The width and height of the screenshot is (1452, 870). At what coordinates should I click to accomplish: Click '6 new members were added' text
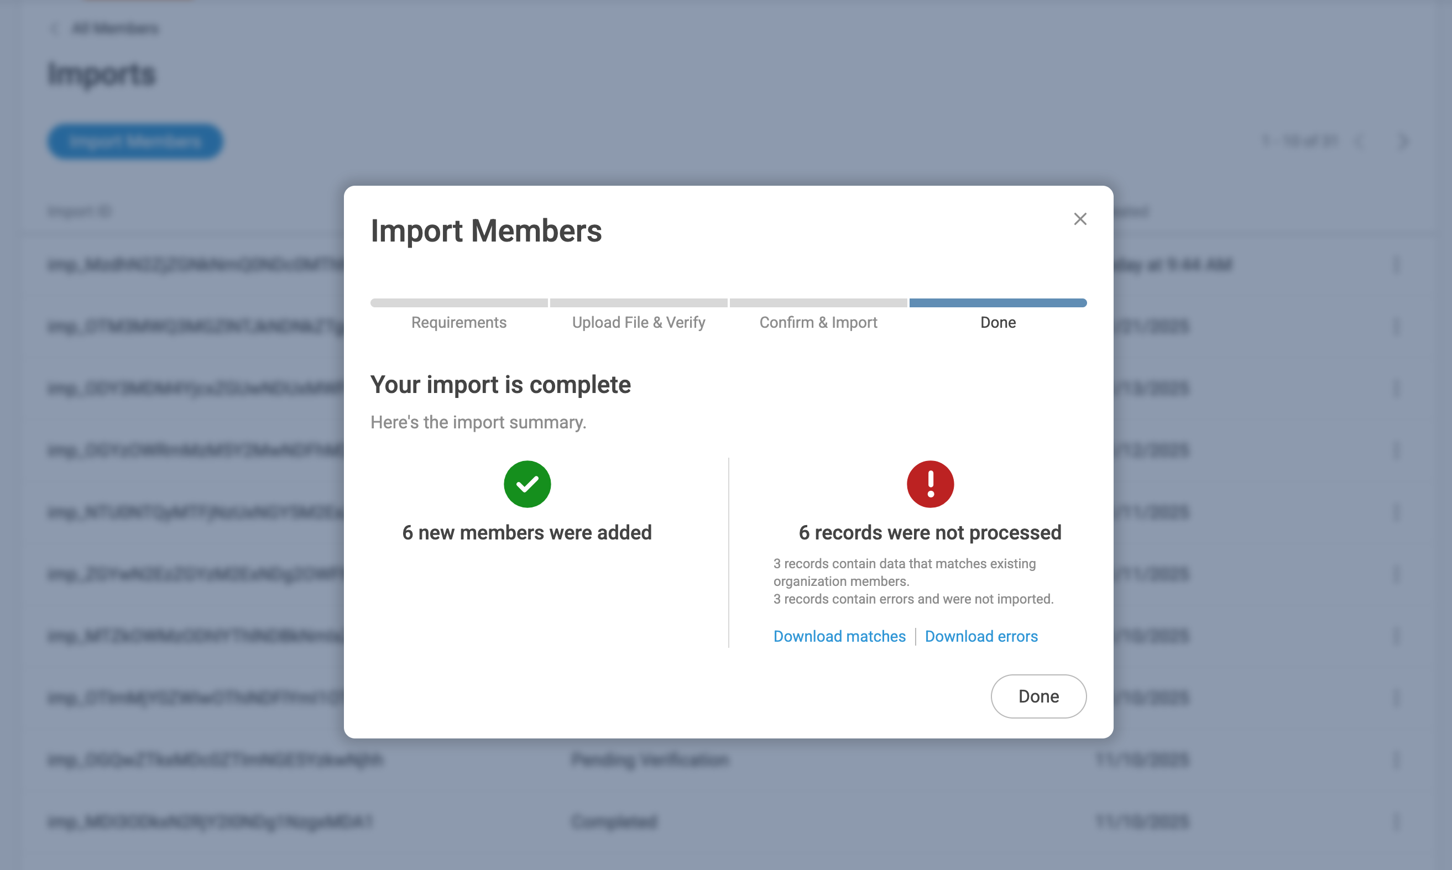526,532
